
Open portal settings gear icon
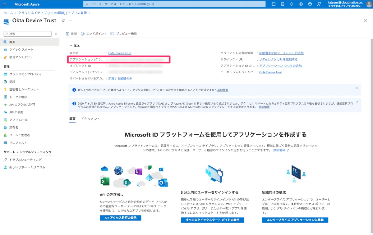click(301, 4)
